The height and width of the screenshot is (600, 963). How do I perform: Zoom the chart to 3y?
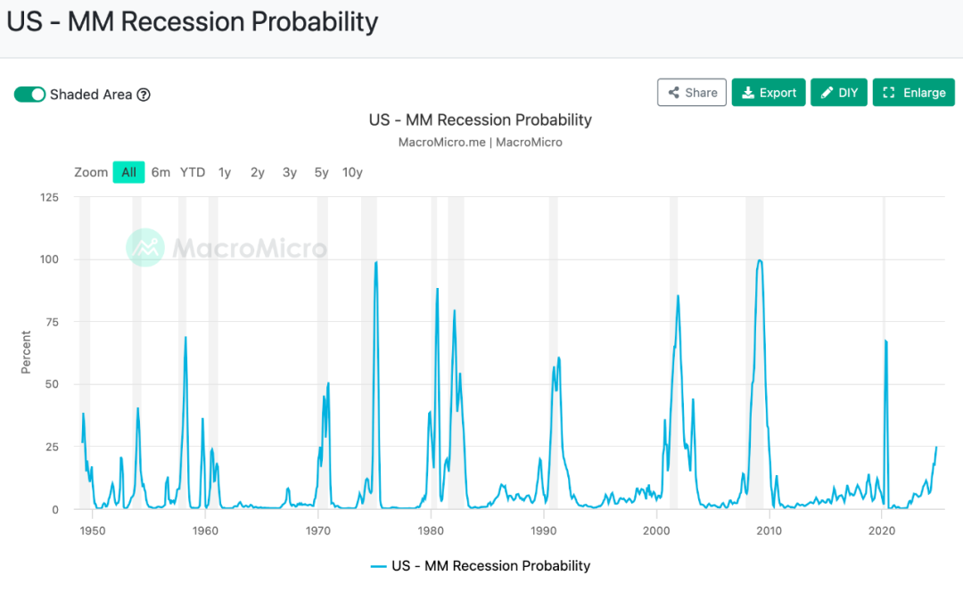coord(290,173)
